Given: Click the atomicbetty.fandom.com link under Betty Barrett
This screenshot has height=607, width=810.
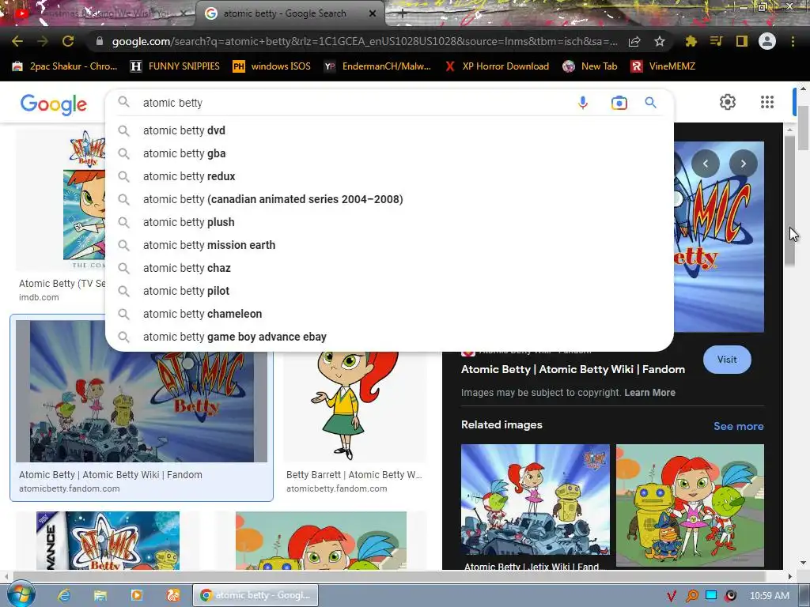Looking at the screenshot, I should tap(336, 488).
